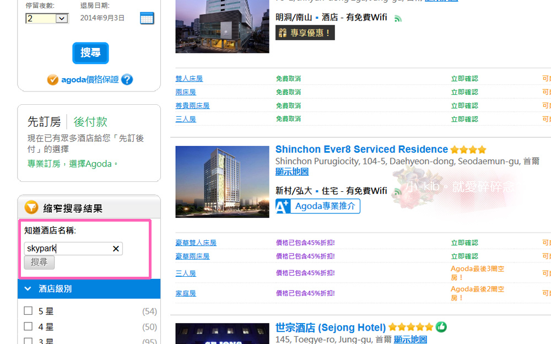Click Agoda最後2間空房 notice
Image resolution: width=551 pixels, height=344 pixels.
click(477, 293)
